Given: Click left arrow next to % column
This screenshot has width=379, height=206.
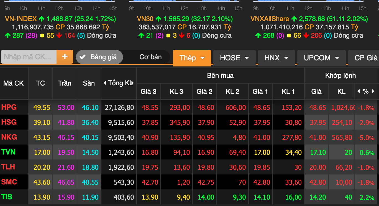Looking at the screenshot, I should (x=359, y=91).
